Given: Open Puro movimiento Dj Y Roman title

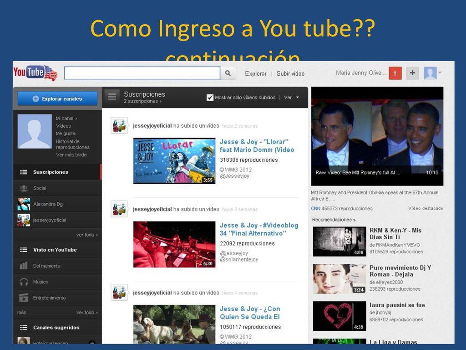Looking at the screenshot, I should [x=400, y=271].
